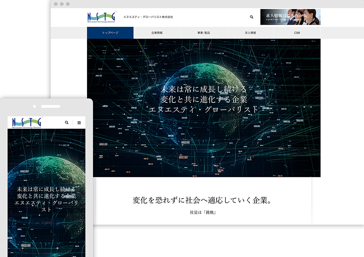Image resolution: width=364 pixels, height=257 pixels.
Task: Click the third gray browser window dot
Action: pos(67,4)
